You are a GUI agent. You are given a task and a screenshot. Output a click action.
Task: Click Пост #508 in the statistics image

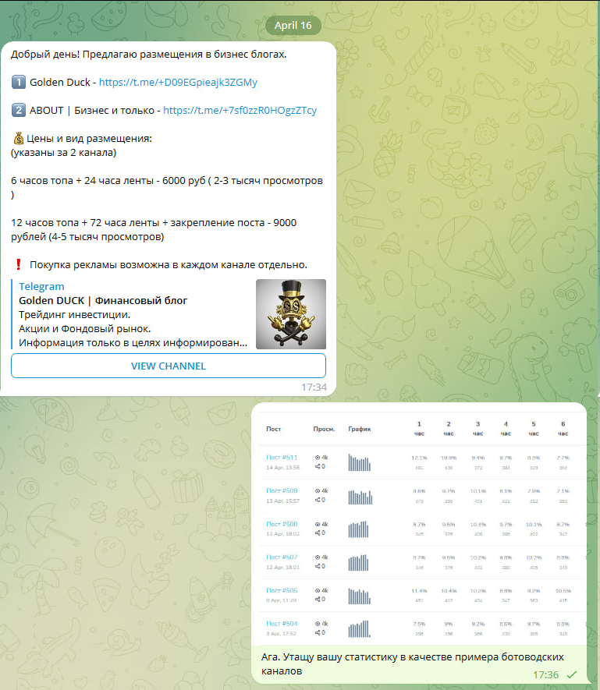pyautogui.click(x=282, y=524)
